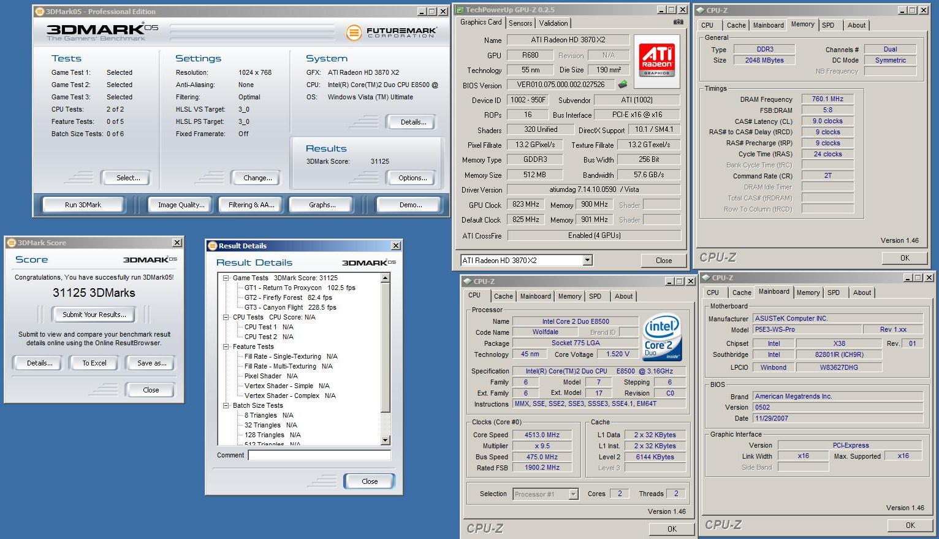Open Image Quality settings in 3DMark05
This screenshot has width=939, height=539.
coord(181,205)
